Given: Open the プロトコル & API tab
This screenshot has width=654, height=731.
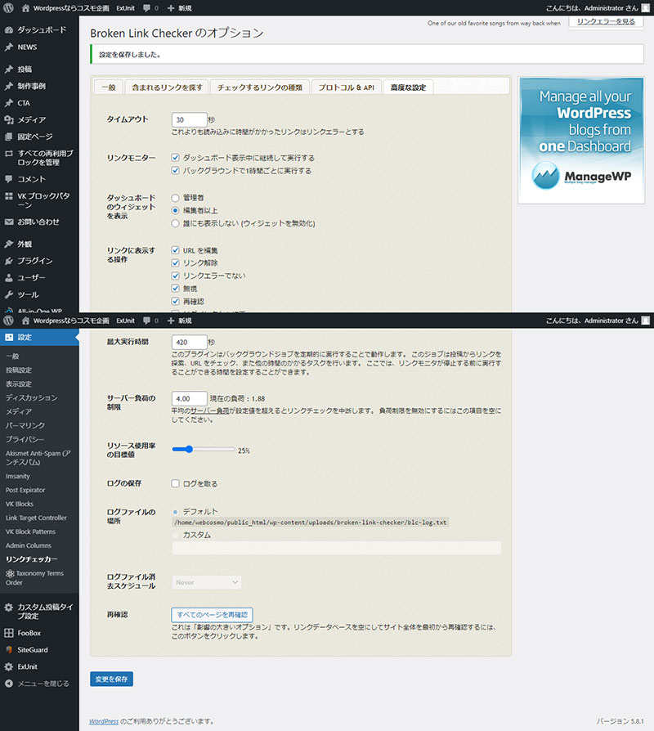Looking at the screenshot, I should pyautogui.click(x=347, y=87).
